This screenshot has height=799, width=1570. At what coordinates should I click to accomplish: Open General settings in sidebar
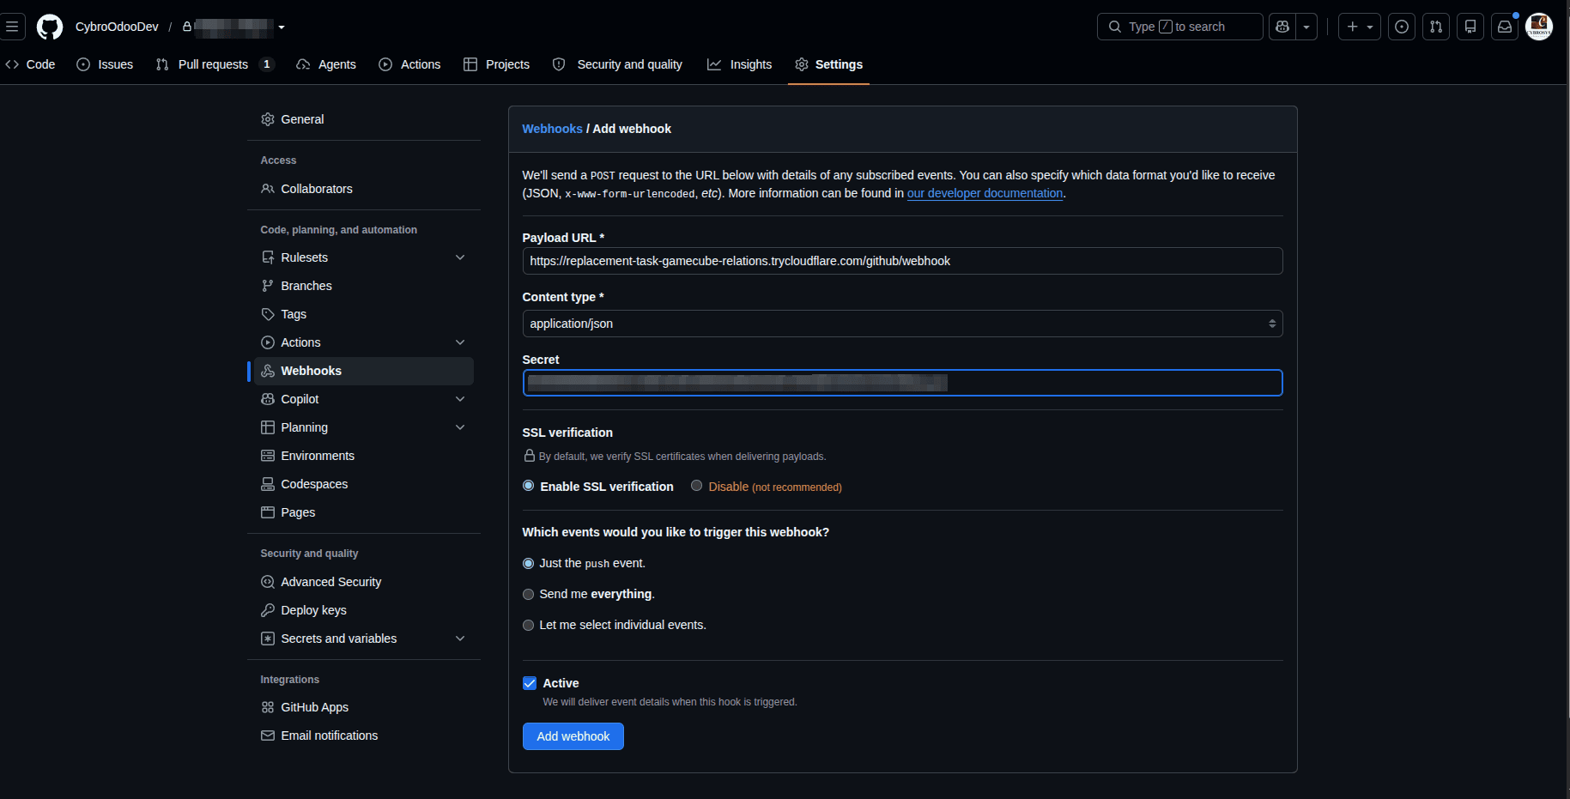[x=364, y=119]
